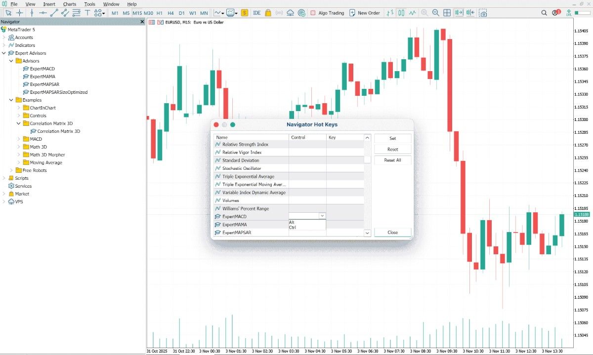The width and height of the screenshot is (593, 355).
Task: Open the IDE MetaEditor
Action: pos(257,13)
